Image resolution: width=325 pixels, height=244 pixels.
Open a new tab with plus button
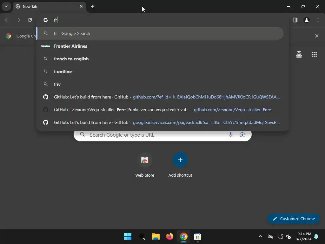point(93,6)
